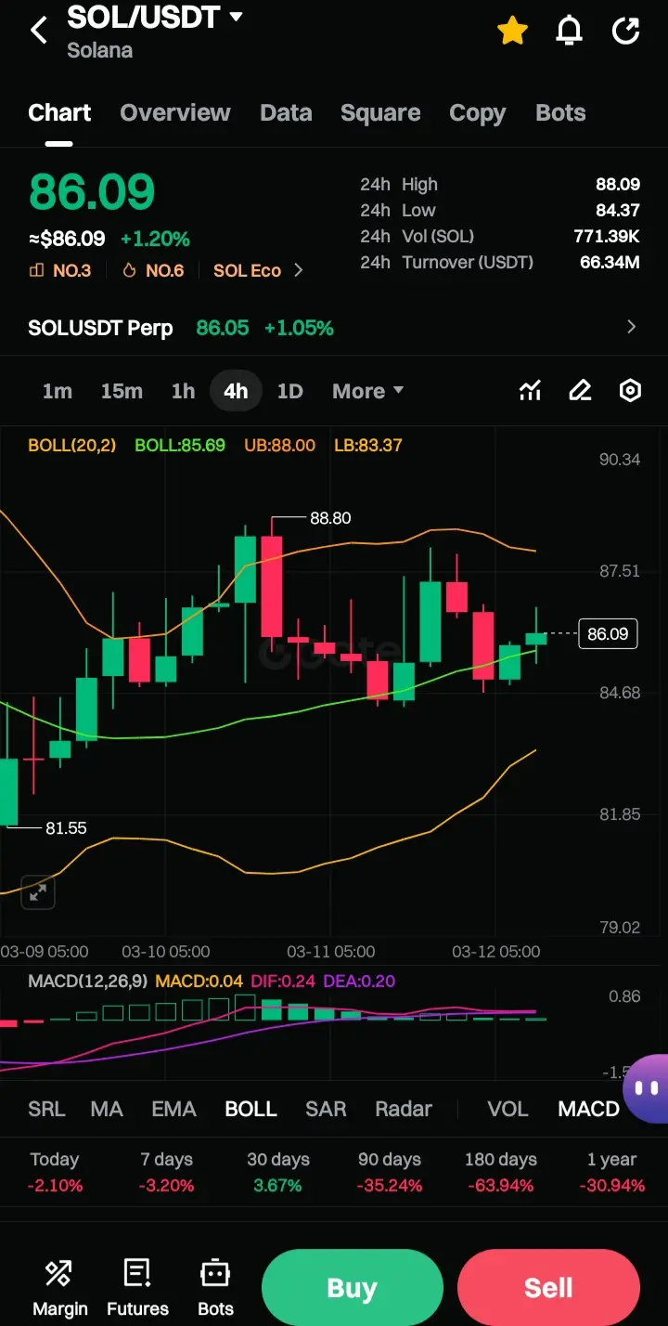The image size is (668, 1326).
Task: Select the 1h timeframe
Action: [183, 391]
